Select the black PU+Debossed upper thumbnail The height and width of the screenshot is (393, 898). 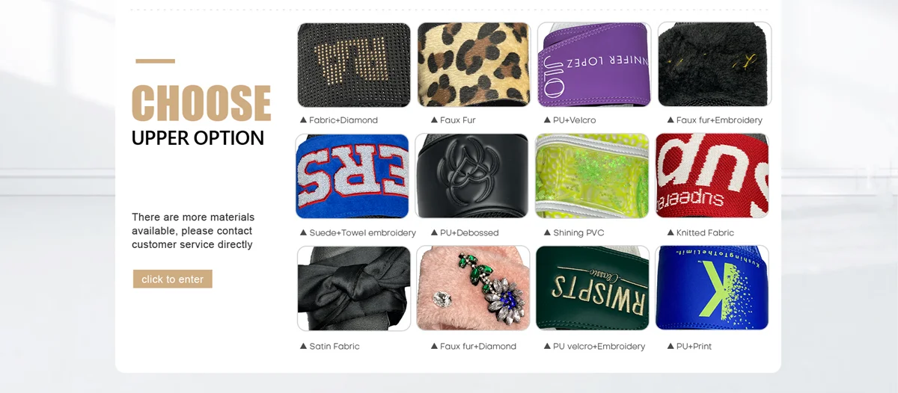(x=472, y=176)
